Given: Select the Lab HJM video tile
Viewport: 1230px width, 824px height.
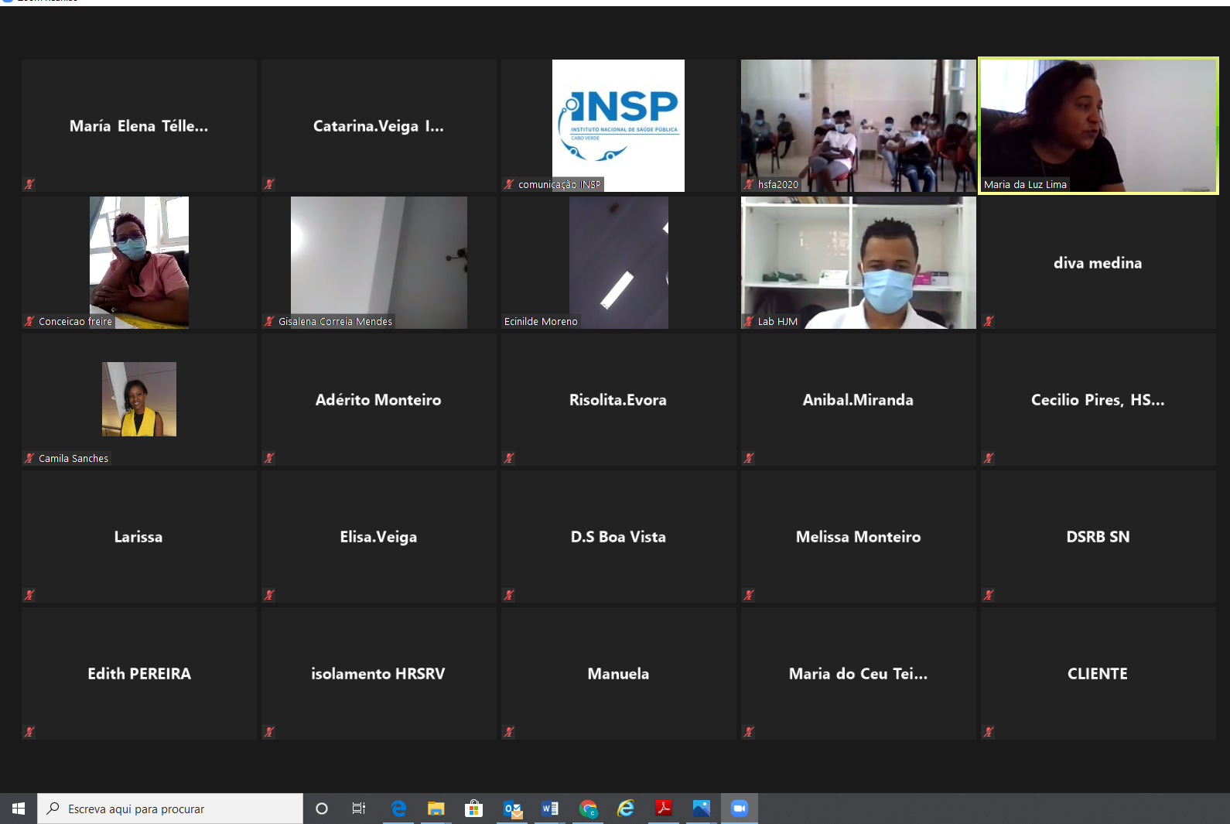Looking at the screenshot, I should (x=858, y=262).
